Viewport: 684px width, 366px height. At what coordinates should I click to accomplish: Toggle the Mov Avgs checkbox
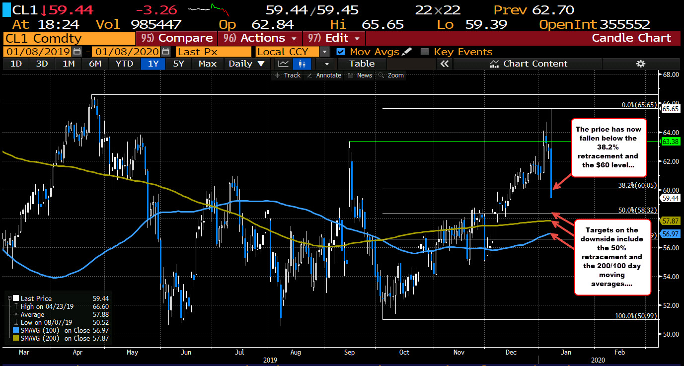341,52
